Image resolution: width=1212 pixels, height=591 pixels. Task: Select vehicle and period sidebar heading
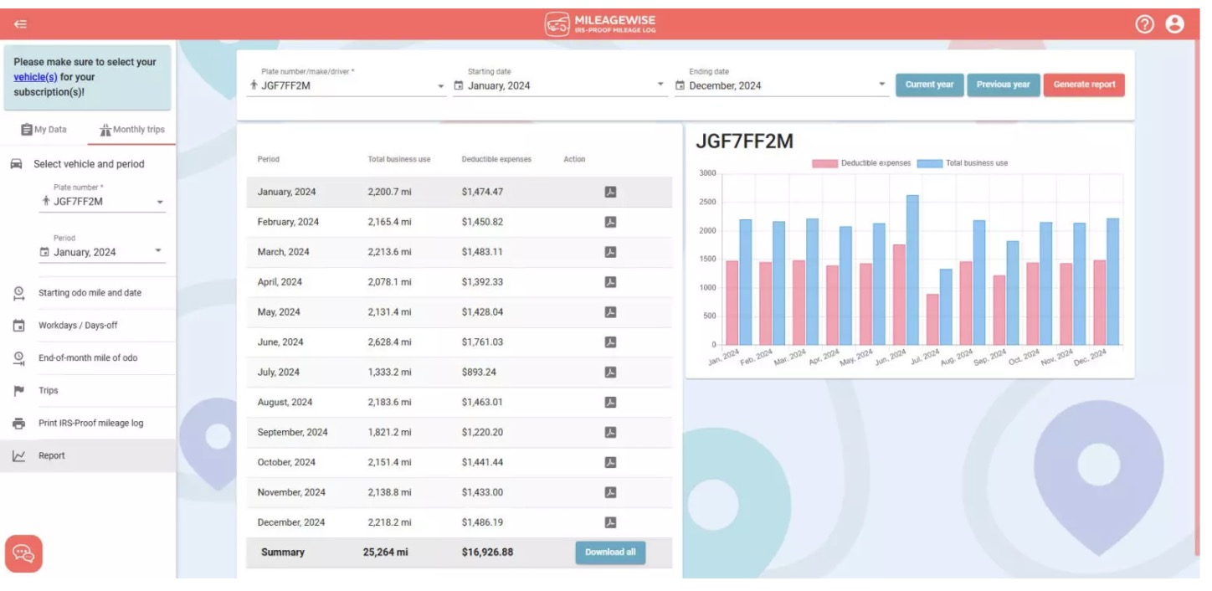coord(89,164)
